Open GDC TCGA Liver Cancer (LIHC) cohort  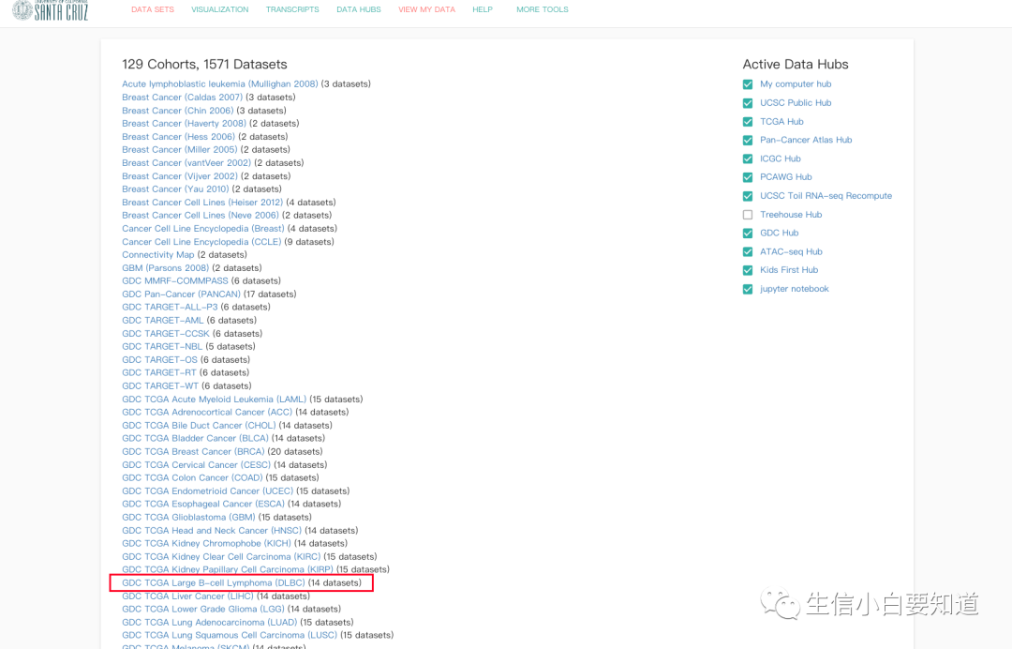point(187,596)
